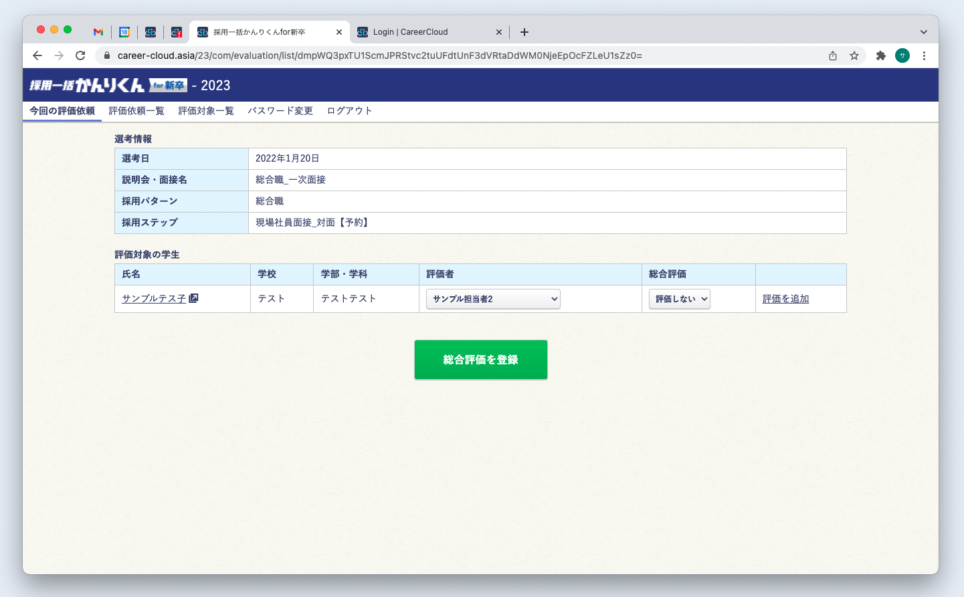Open the browser extensions puzzle icon
The image size is (964, 597).
point(881,55)
